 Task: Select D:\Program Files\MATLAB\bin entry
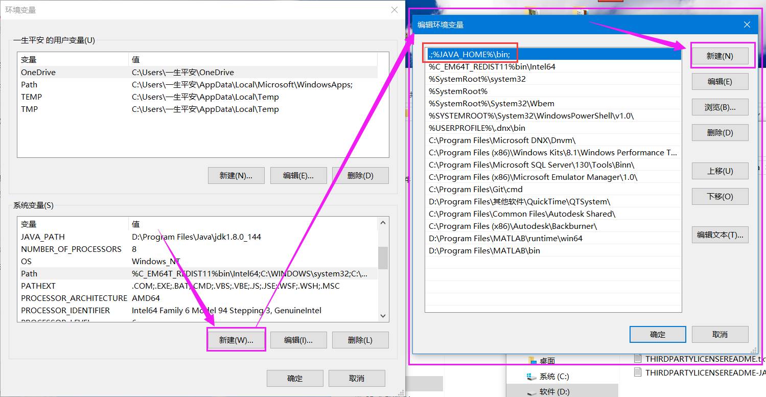[x=553, y=250]
